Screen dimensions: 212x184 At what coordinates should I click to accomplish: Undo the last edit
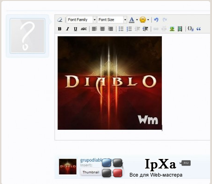[x=156, y=20]
